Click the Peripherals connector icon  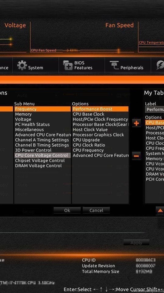[x=114, y=65]
